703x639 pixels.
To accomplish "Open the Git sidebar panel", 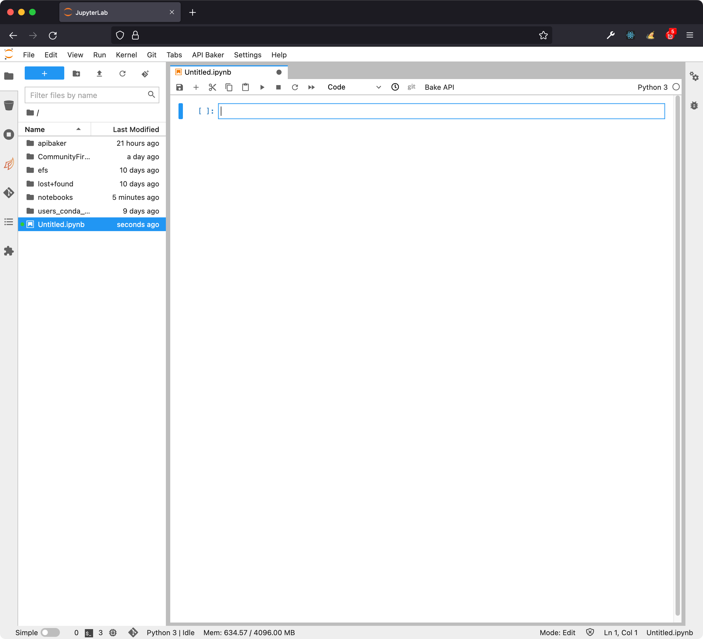I will click(x=9, y=193).
